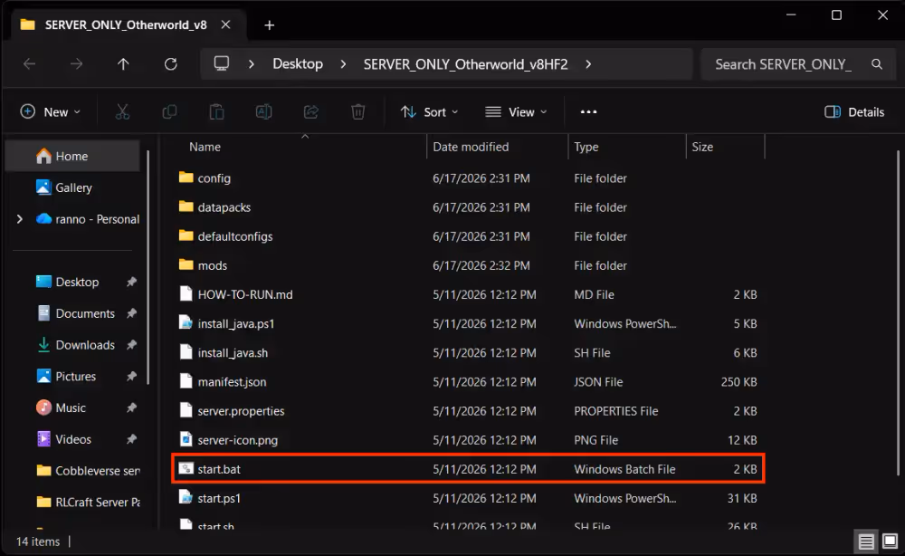The height and width of the screenshot is (556, 905).
Task: Select the start.bat file icon
Action: click(x=186, y=468)
